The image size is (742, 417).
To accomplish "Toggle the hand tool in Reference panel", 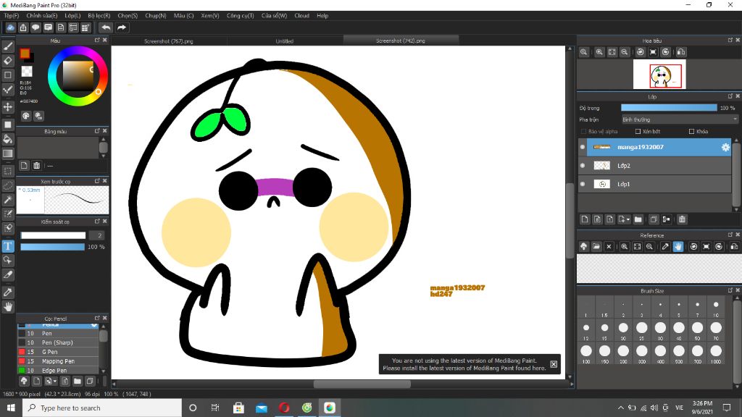I will 678,246.
